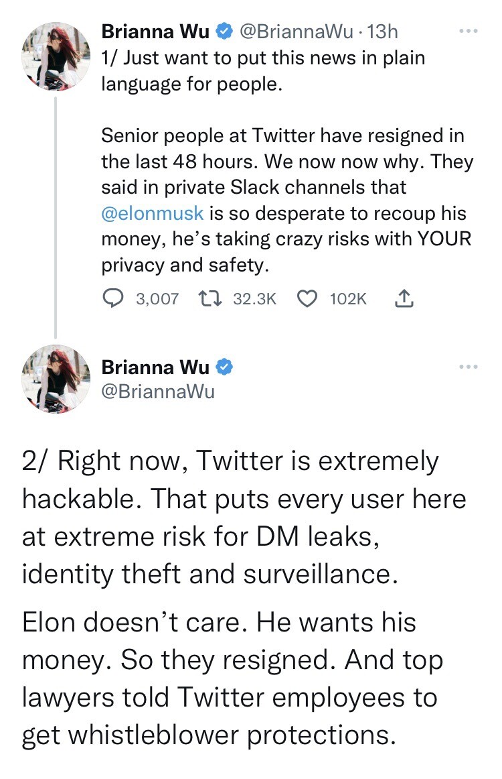
Task: Open @BriannaWu handle next to 13h timestamp
Action: (x=298, y=32)
